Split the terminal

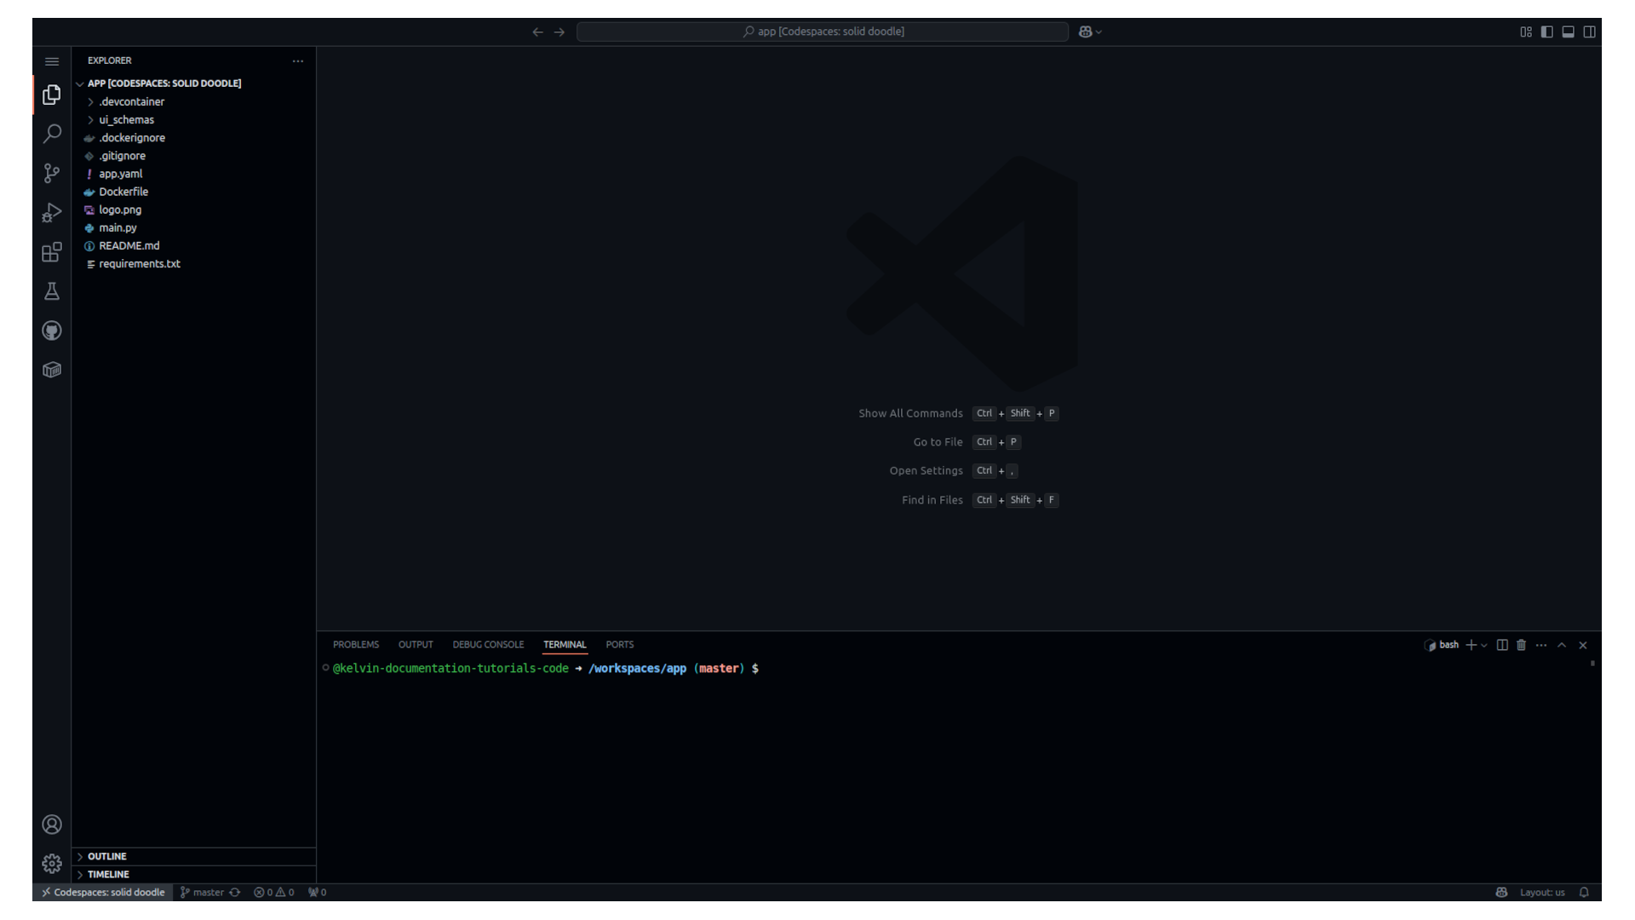[1501, 645]
